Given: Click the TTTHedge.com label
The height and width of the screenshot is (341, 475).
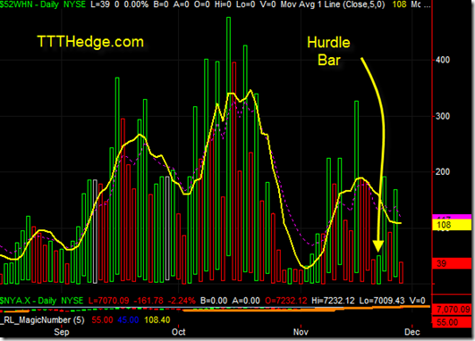Looking at the screenshot, I should click(90, 42).
